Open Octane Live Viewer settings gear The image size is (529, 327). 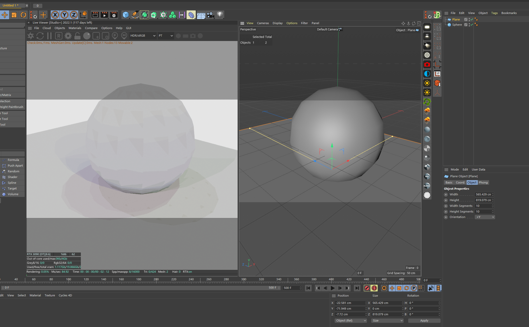68,36
